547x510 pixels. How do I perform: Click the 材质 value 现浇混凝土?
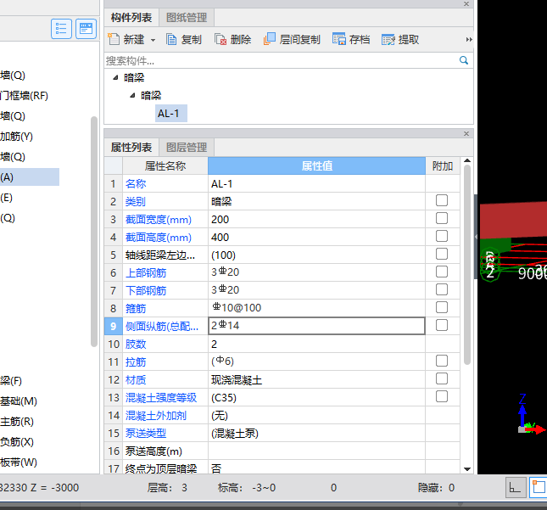[x=316, y=379]
